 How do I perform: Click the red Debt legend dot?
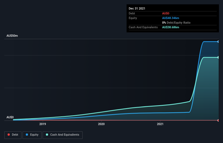[x=9, y=135]
